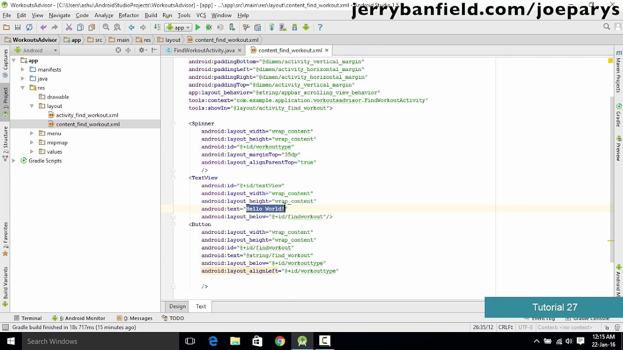
Task: Open the Analyze menu
Action: (104, 15)
